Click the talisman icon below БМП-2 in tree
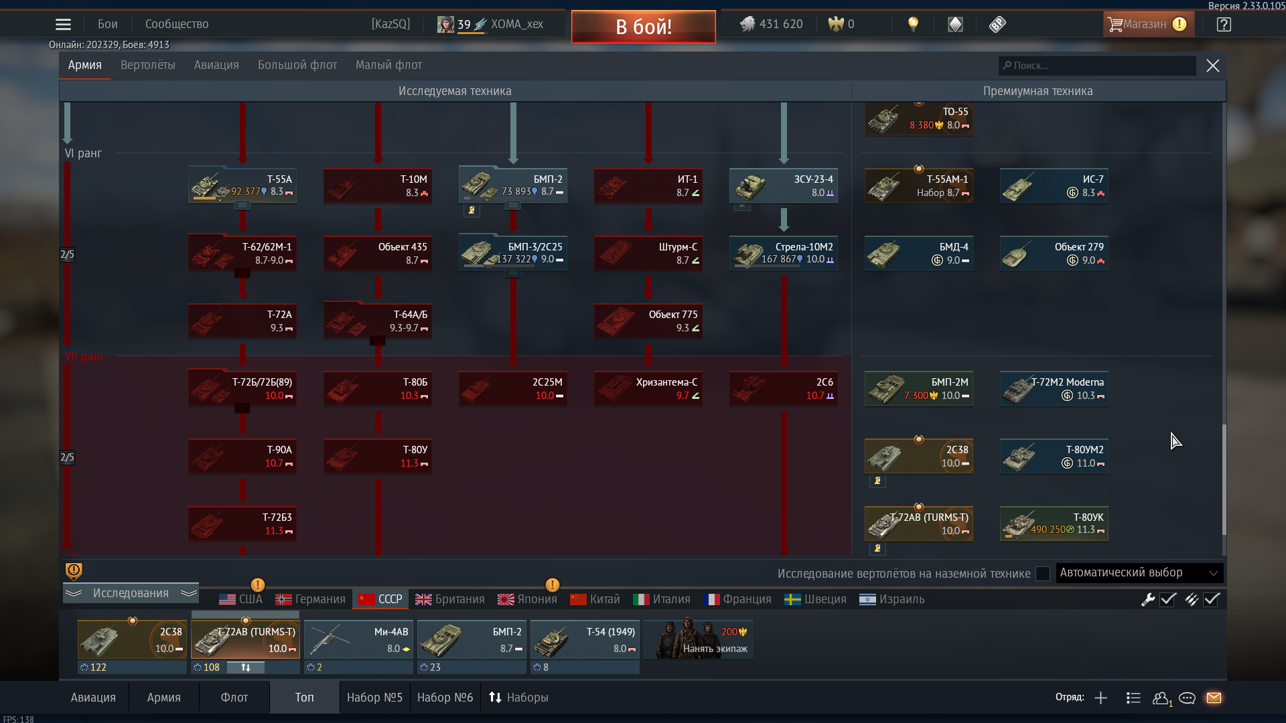Screen dimensions: 1286x723 pyautogui.click(x=472, y=210)
